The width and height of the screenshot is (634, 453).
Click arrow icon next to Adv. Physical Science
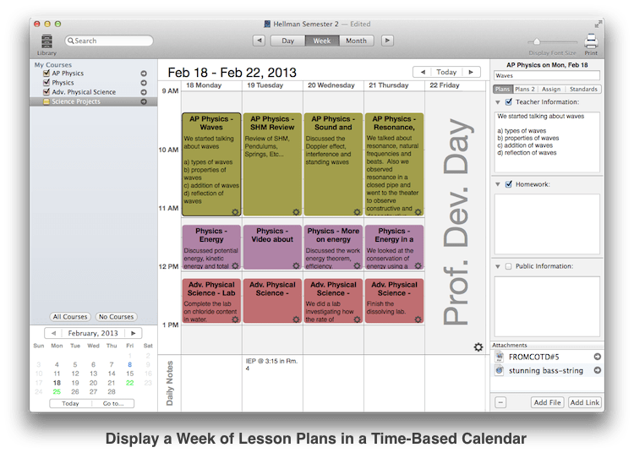point(144,92)
